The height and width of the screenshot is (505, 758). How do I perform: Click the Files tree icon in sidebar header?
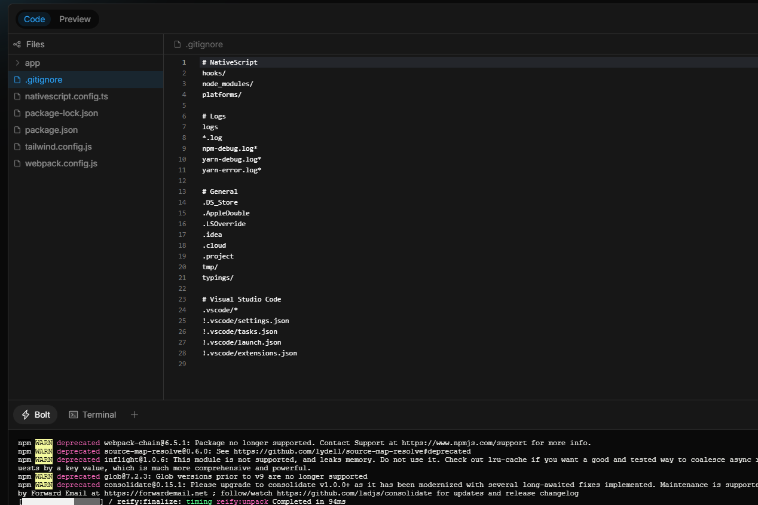(x=17, y=44)
